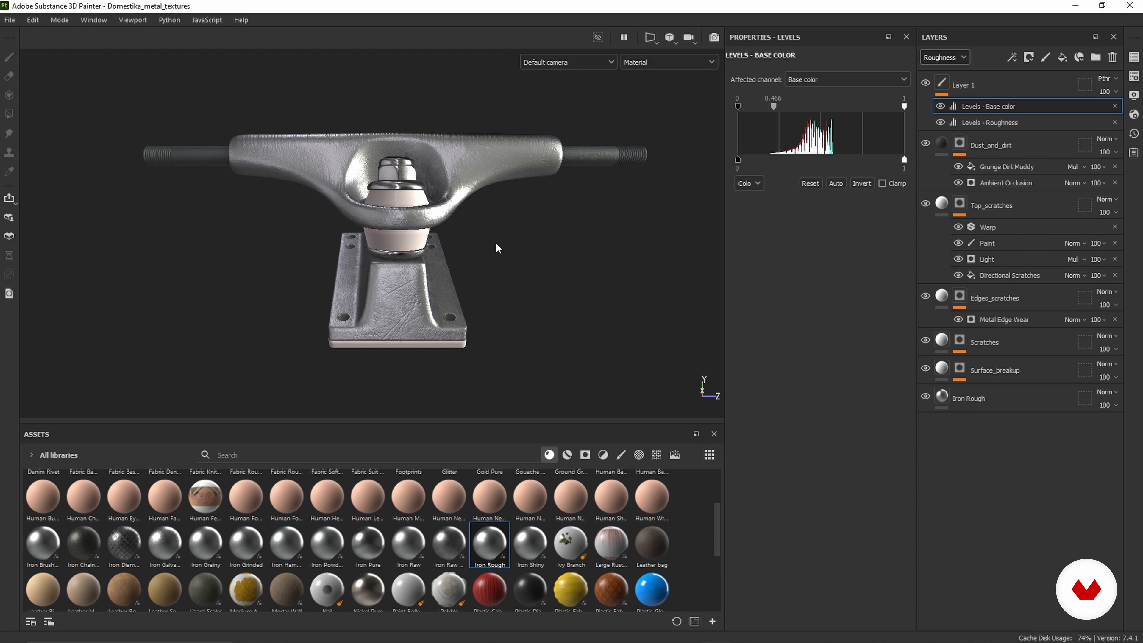Hide the Grunge Dirt Muddy effect
The height and width of the screenshot is (643, 1143).
pyautogui.click(x=958, y=166)
